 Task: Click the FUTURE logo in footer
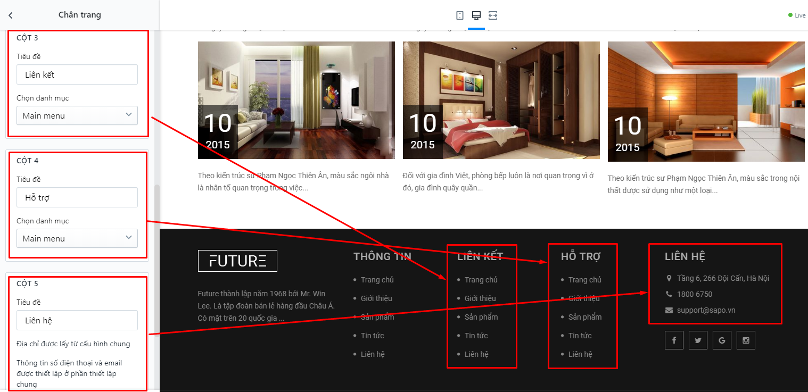pyautogui.click(x=237, y=261)
